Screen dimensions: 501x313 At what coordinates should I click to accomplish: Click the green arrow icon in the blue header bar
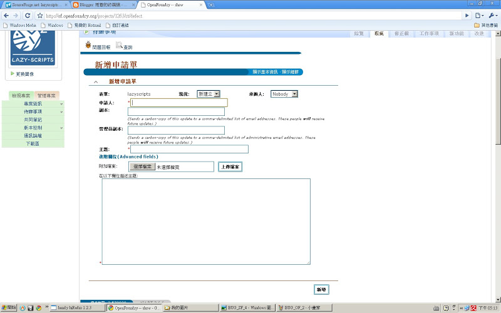[86, 32]
